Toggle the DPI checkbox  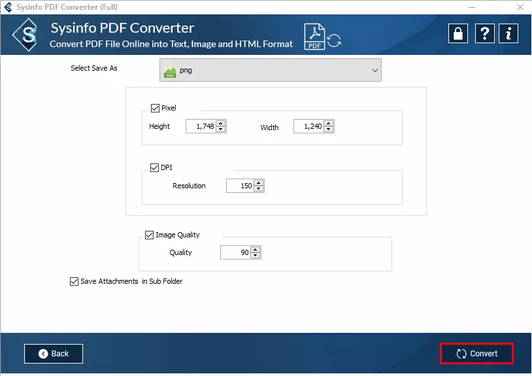pyautogui.click(x=154, y=167)
